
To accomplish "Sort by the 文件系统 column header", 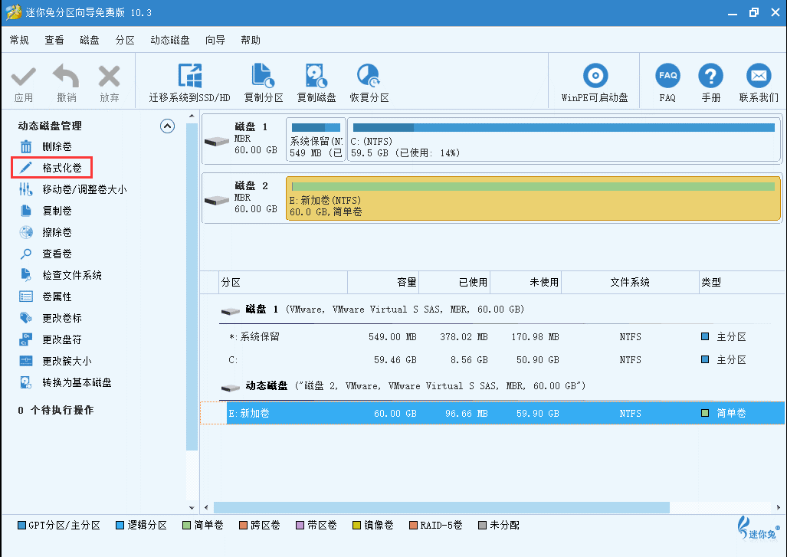I will 631,283.
